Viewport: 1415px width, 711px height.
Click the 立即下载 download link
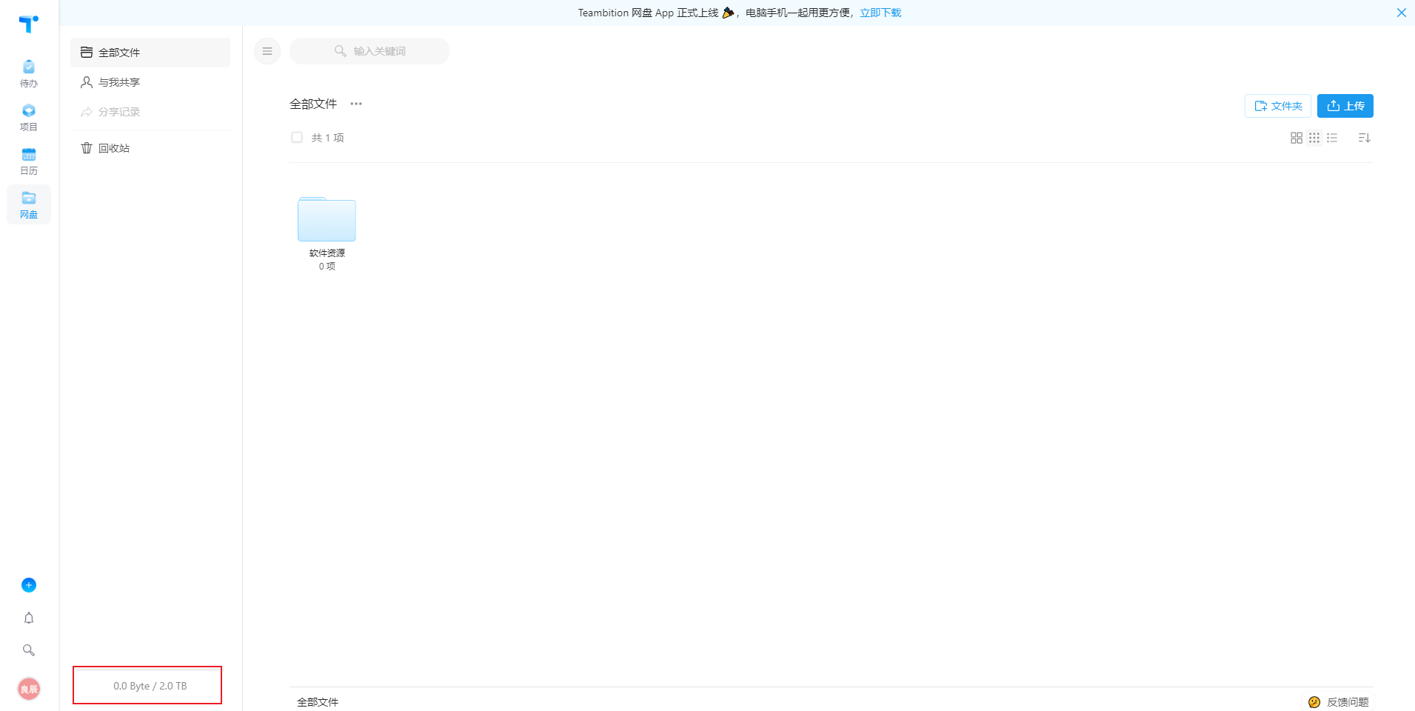click(x=880, y=13)
